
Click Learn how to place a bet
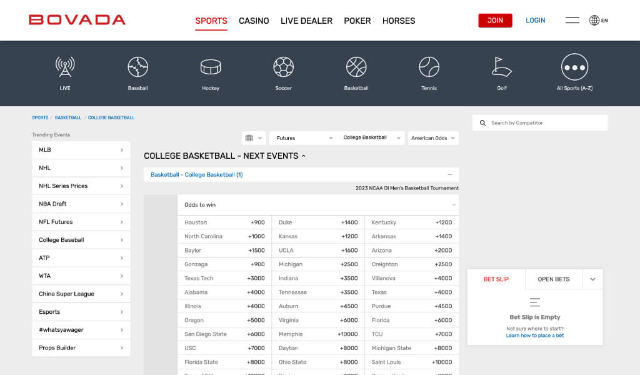coord(535,336)
